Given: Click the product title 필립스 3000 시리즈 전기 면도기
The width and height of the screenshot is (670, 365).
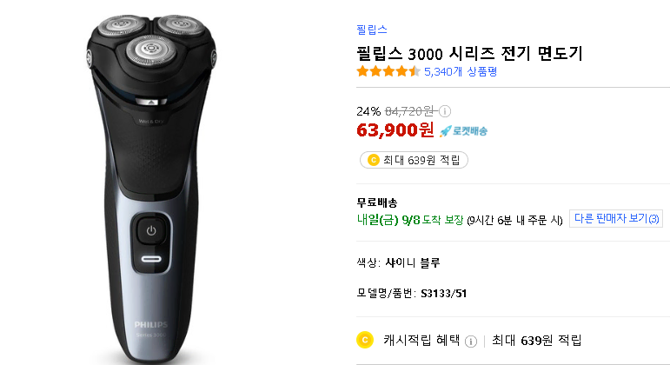Looking at the screenshot, I should (469, 54).
